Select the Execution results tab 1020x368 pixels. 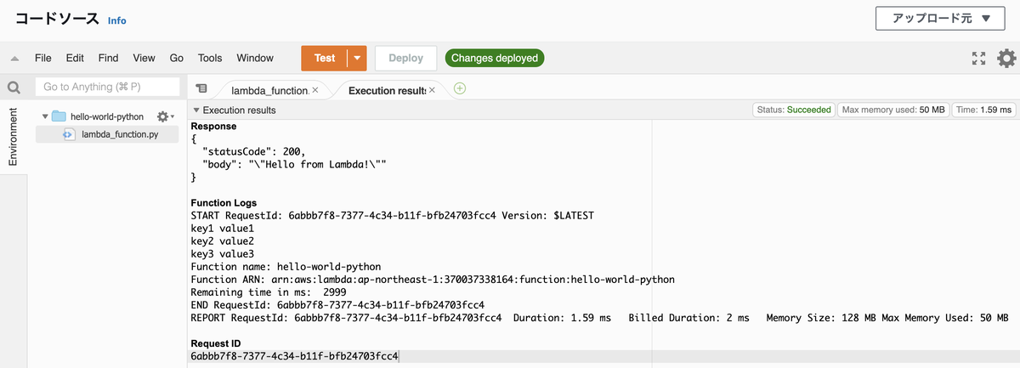click(x=387, y=89)
